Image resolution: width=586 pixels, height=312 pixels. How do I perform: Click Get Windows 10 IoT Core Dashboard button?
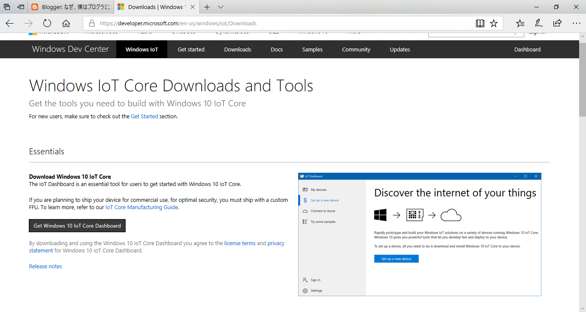pos(77,226)
